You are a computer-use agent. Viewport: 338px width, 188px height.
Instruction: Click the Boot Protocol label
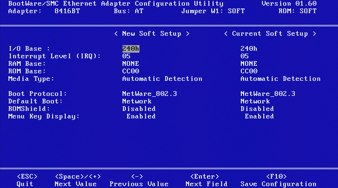coord(38,94)
